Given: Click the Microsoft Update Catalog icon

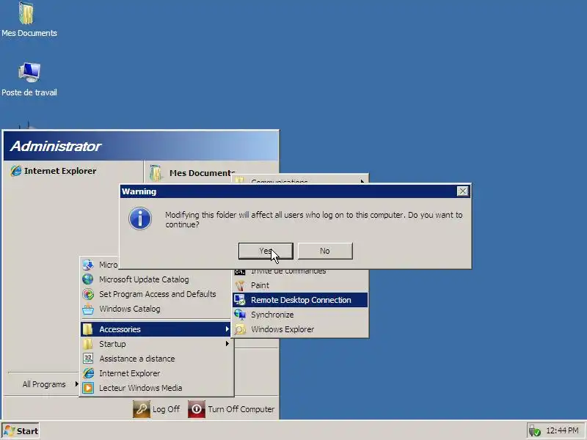Looking at the screenshot, I should click(88, 279).
